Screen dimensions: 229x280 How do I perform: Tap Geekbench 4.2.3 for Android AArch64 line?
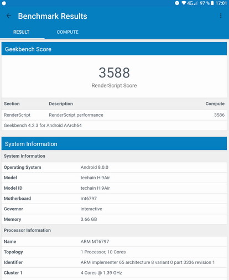click(43, 126)
